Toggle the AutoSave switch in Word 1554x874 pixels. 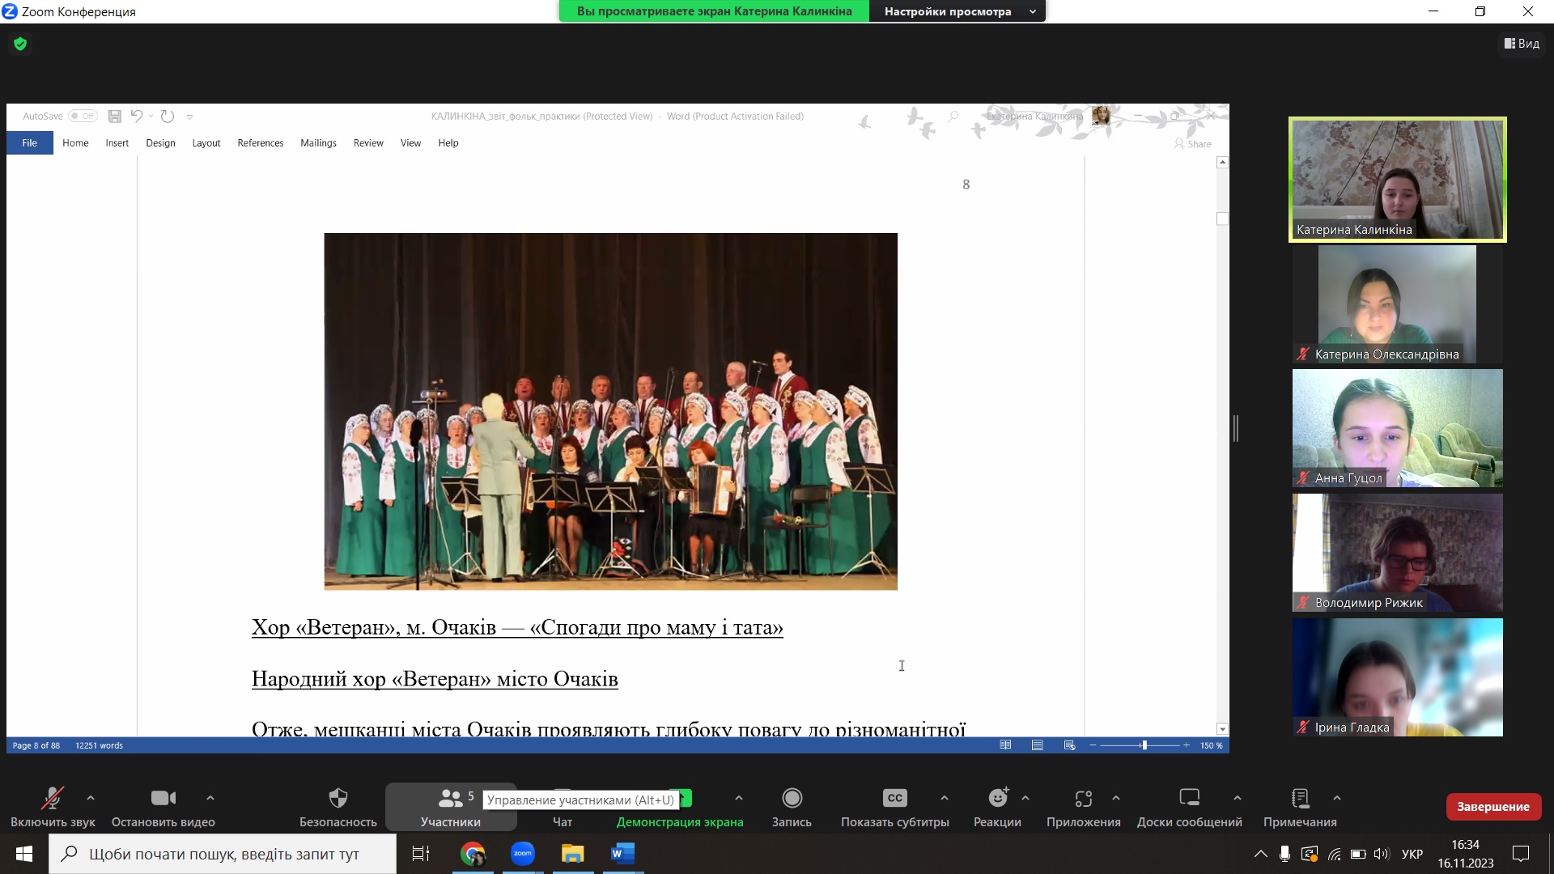(x=83, y=116)
